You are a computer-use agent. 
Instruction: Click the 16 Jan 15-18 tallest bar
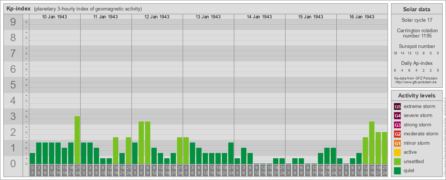click(x=371, y=142)
